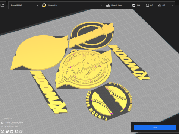
Task: Click the infill 20% icon
Action: pos(134,5)
